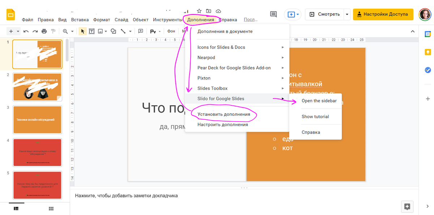The image size is (434, 215).
Task: Print the presentation
Action: [x=44, y=31]
